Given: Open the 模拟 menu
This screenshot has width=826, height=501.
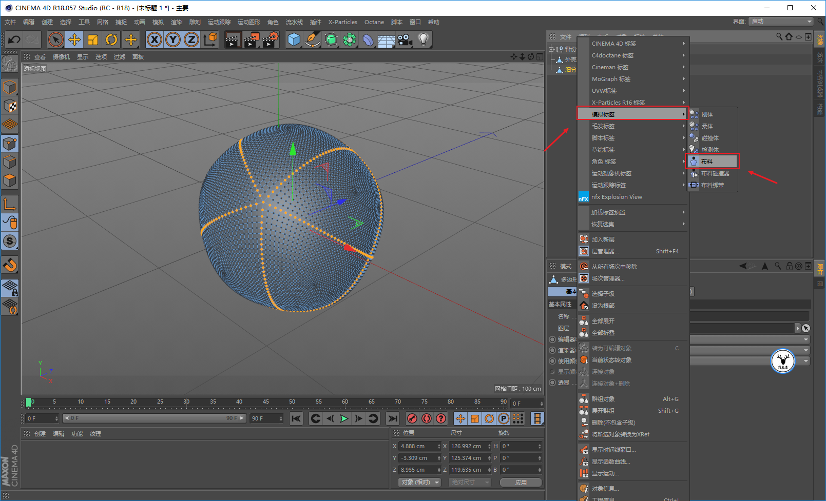Looking at the screenshot, I should click(158, 22).
